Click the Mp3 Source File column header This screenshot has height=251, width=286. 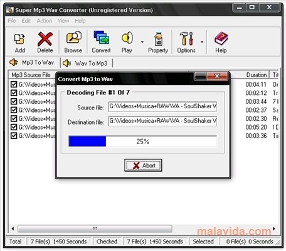[x=31, y=75]
